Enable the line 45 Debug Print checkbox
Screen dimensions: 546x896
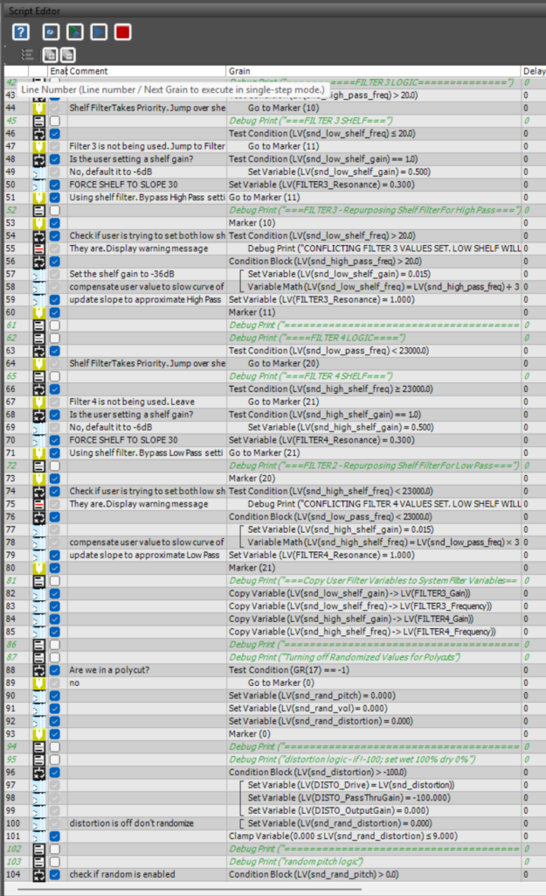click(55, 121)
